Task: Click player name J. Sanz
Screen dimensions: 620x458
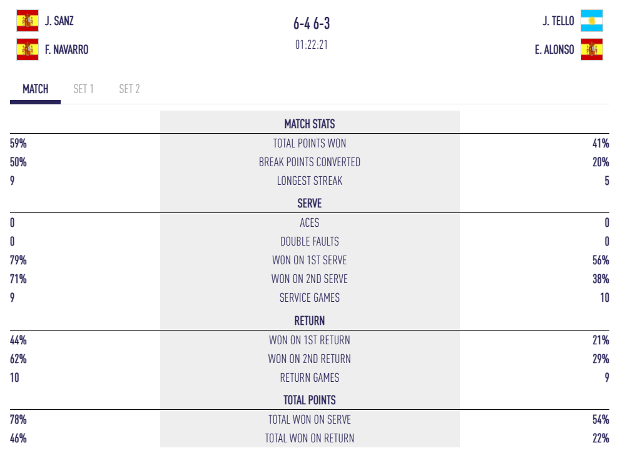Action: (x=59, y=21)
